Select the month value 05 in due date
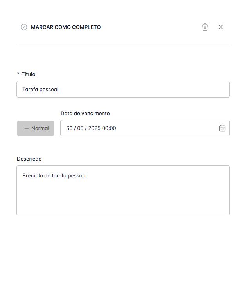The width and height of the screenshot is (243, 307). tap(80, 128)
